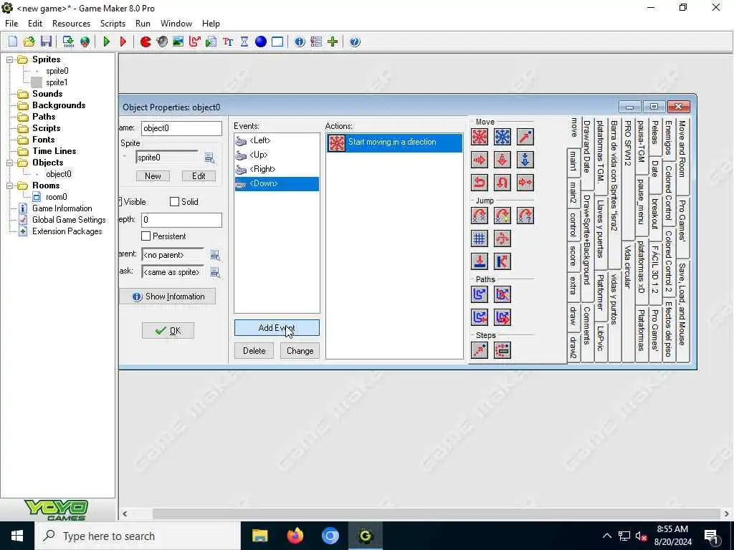Select the Set Gravity action icon
The height and width of the screenshot is (550, 734).
(525, 160)
